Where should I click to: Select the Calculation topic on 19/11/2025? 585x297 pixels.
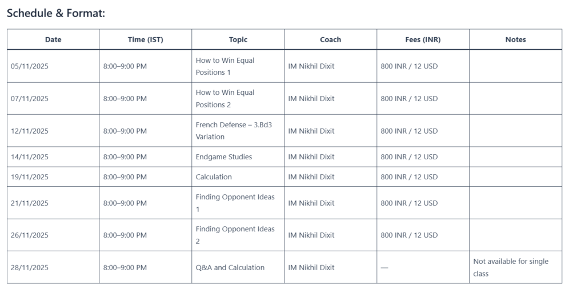tap(214, 176)
